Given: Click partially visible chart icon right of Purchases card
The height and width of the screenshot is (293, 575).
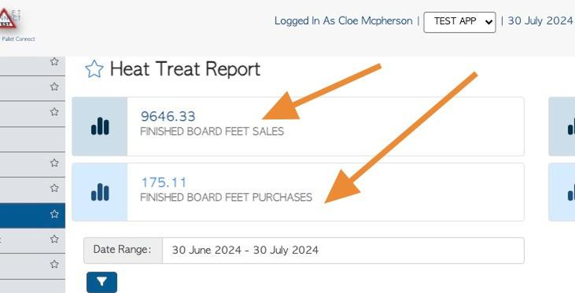Looking at the screenshot, I should 570,192.
